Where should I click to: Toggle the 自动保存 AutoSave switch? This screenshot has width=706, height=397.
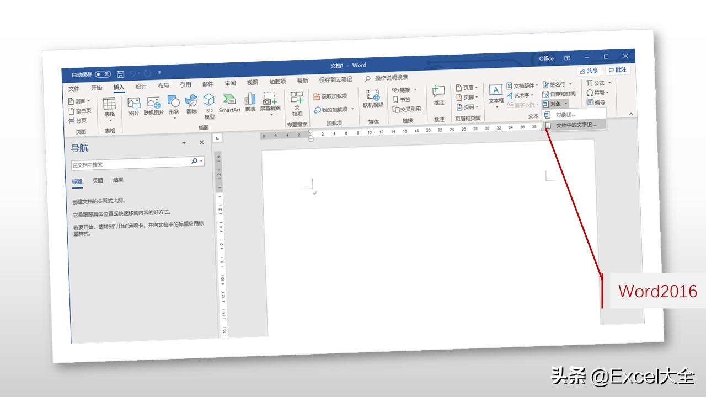click(x=103, y=74)
